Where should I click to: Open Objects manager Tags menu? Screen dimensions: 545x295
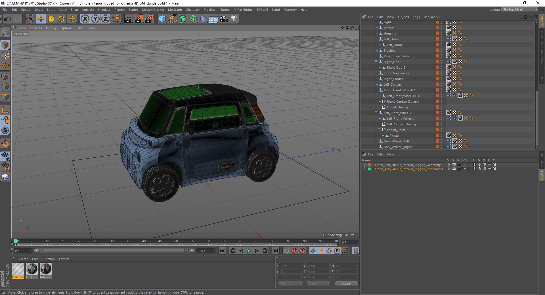416,17
